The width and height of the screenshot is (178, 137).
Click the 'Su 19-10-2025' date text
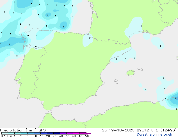tap(118, 130)
